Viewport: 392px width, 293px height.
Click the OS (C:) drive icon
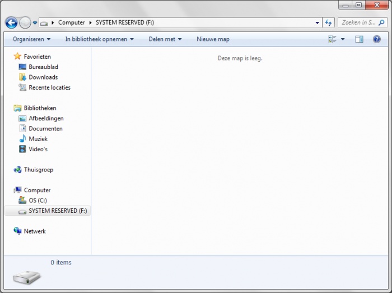22,200
